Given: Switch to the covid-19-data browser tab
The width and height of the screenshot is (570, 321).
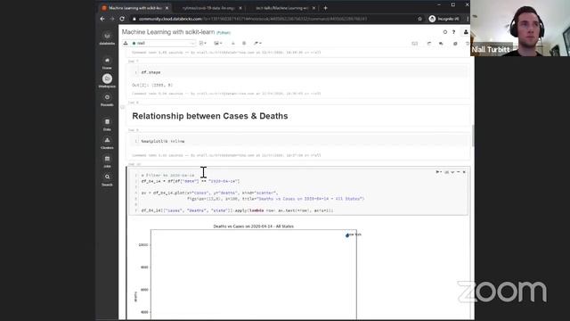Looking at the screenshot, I should click(208, 8).
